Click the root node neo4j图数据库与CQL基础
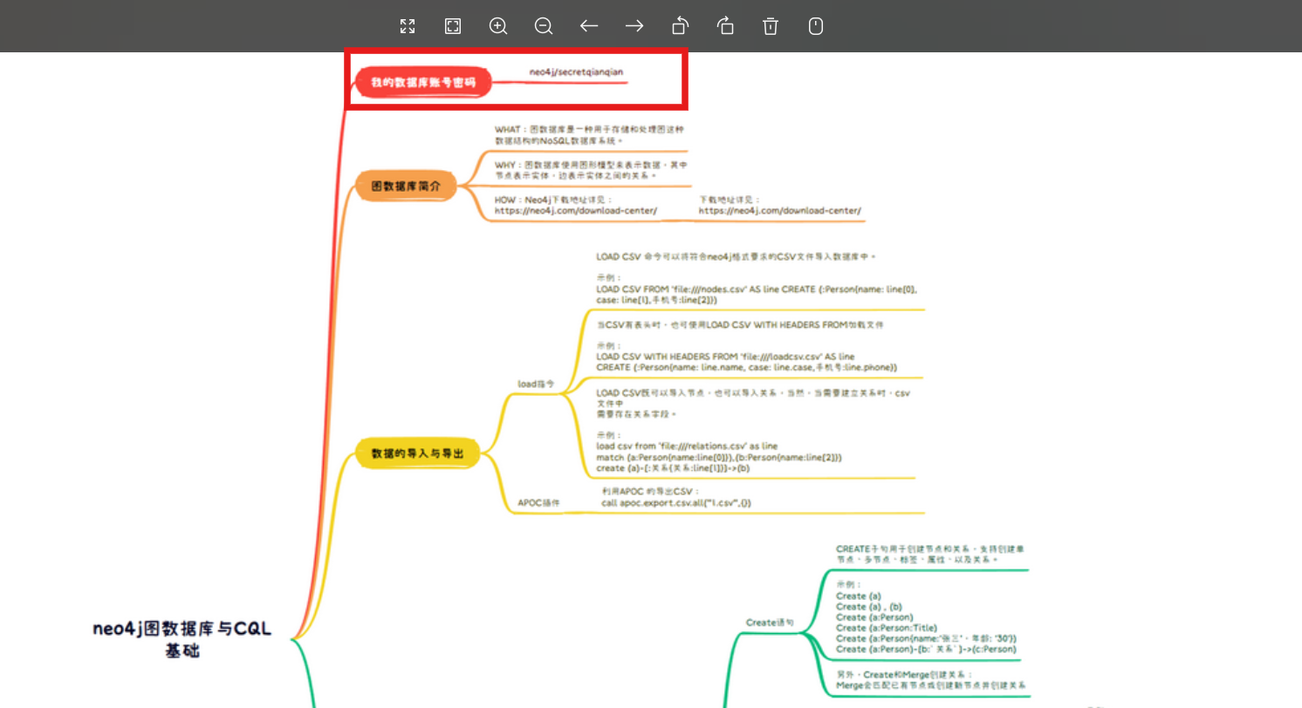This screenshot has height=708, width=1302. 182,640
